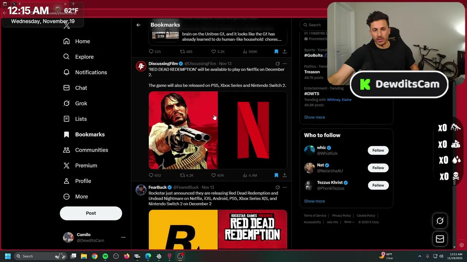Open the Red Dead Redemption title image

(x=252, y=230)
